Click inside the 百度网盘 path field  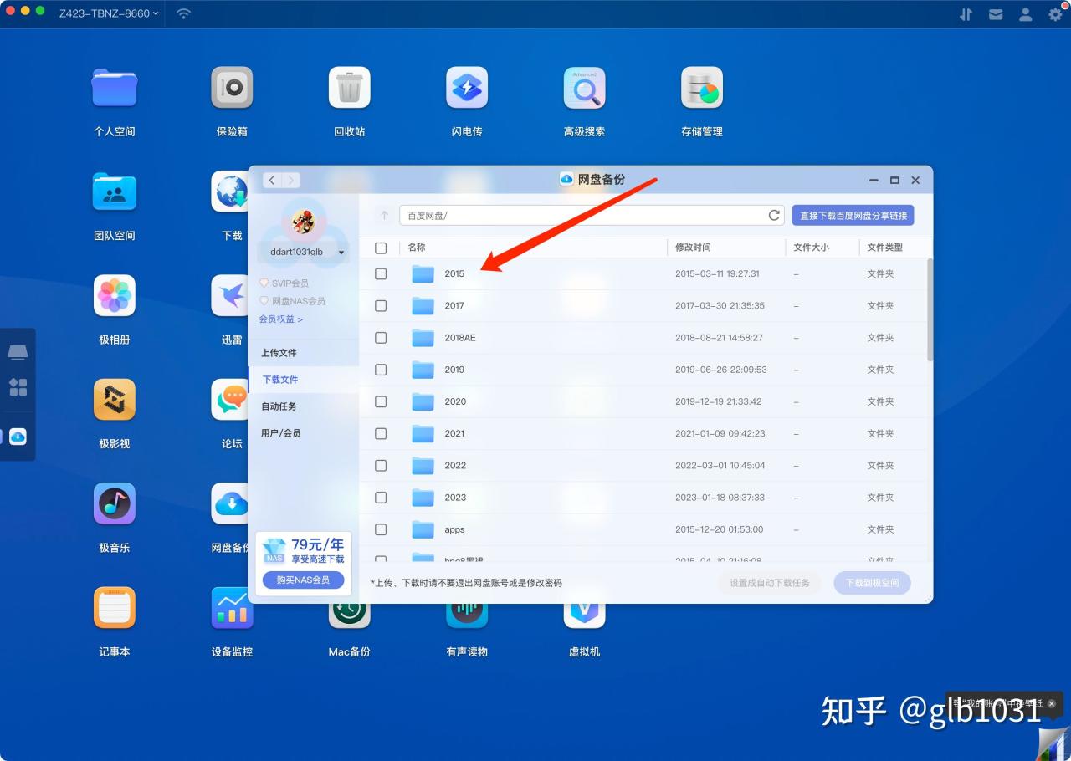pyautogui.click(x=586, y=215)
